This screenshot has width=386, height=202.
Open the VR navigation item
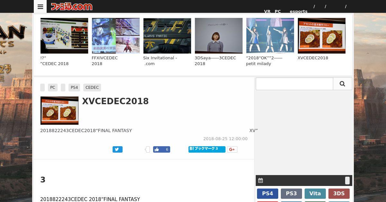tap(267, 11)
